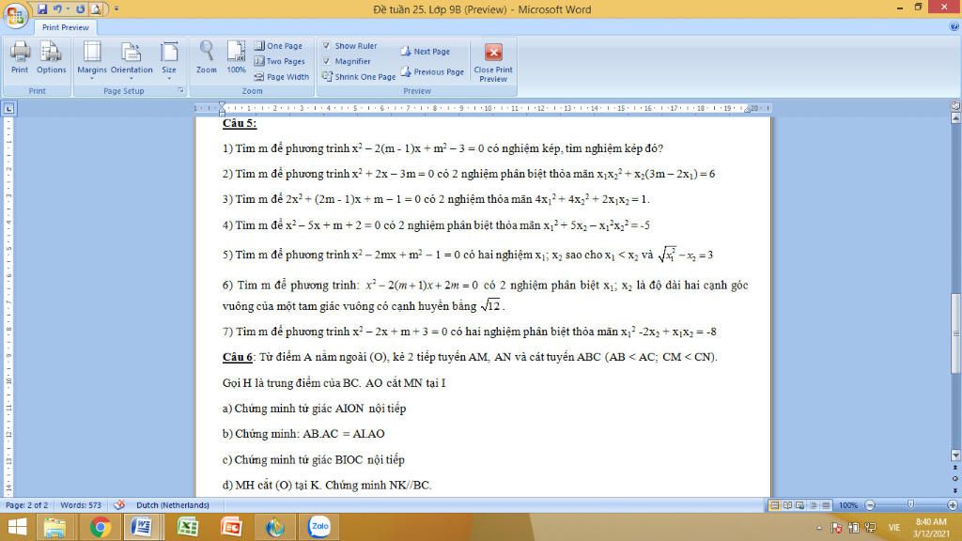Image resolution: width=962 pixels, height=541 pixels.
Task: Go to Next Page
Action: [x=426, y=52]
